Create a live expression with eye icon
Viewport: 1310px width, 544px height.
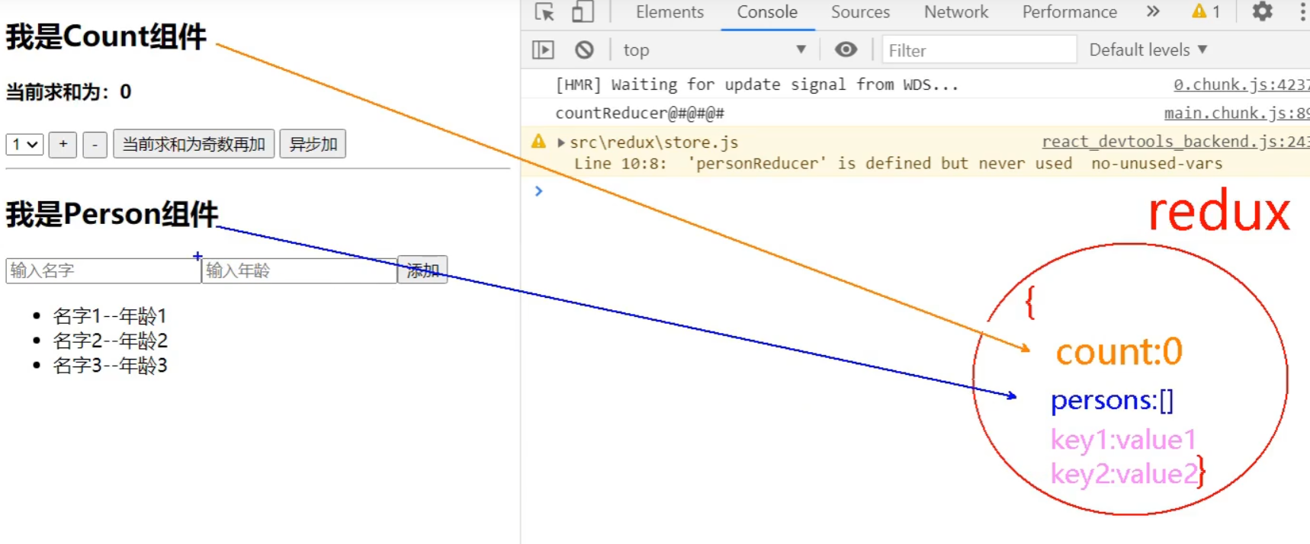846,50
